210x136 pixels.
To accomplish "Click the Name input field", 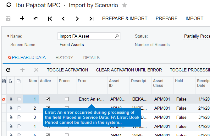I will (86, 36).
